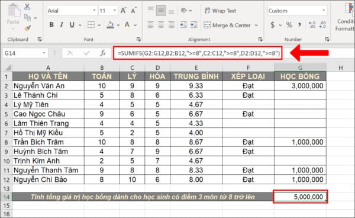Select cell G14 showing 5,000,000

(x=300, y=197)
